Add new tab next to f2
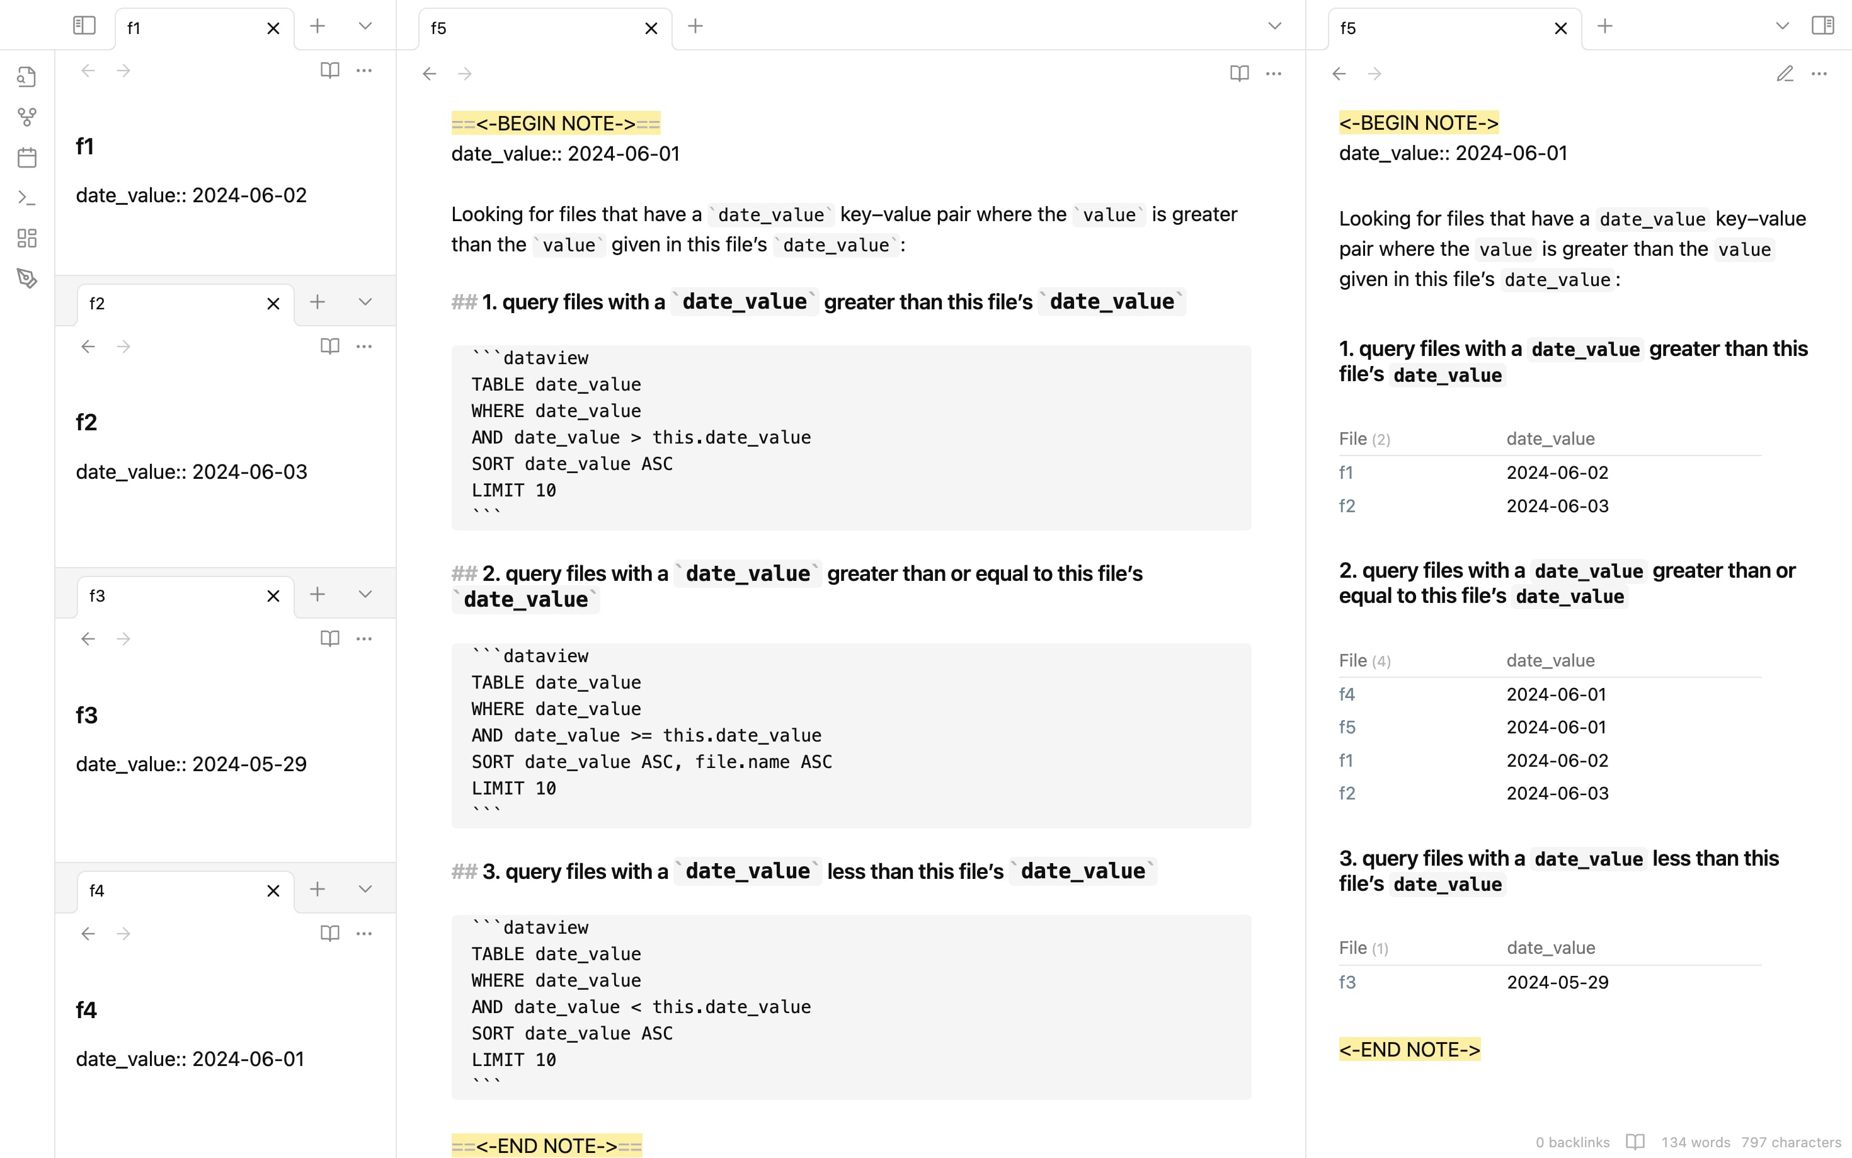 [x=317, y=302]
